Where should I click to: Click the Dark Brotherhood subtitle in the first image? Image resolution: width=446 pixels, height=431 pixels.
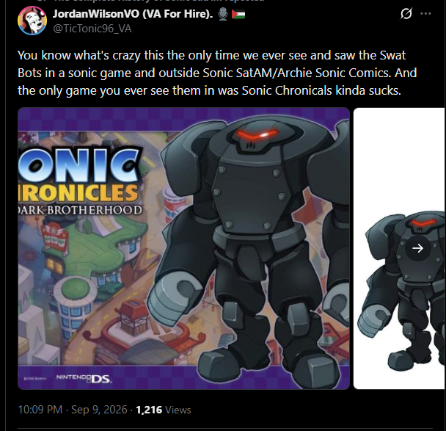click(80, 210)
